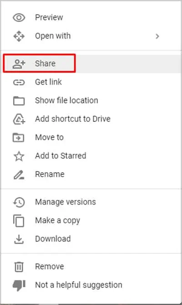182x305 pixels.
Task: Open Manage versions
Action: coord(91,202)
